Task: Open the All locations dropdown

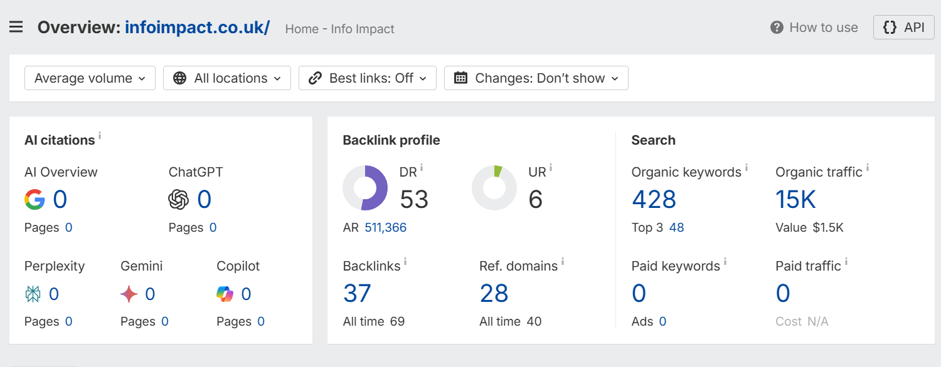Action: [x=227, y=78]
